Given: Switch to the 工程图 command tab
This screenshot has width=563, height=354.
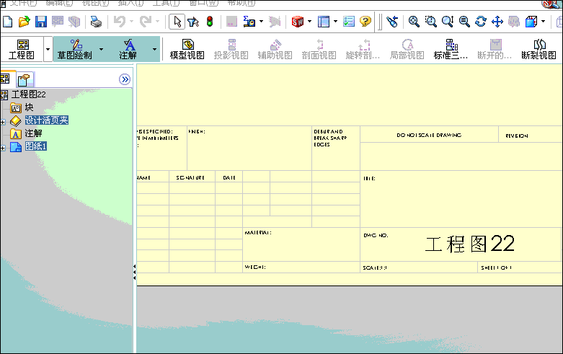Looking at the screenshot, I should click(22, 49).
